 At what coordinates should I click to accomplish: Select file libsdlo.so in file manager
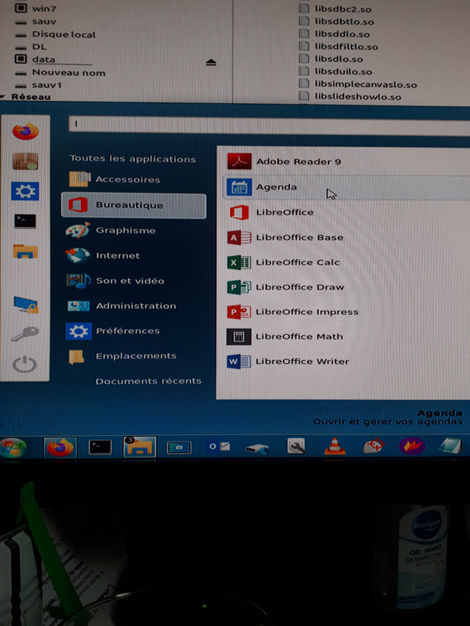point(331,59)
